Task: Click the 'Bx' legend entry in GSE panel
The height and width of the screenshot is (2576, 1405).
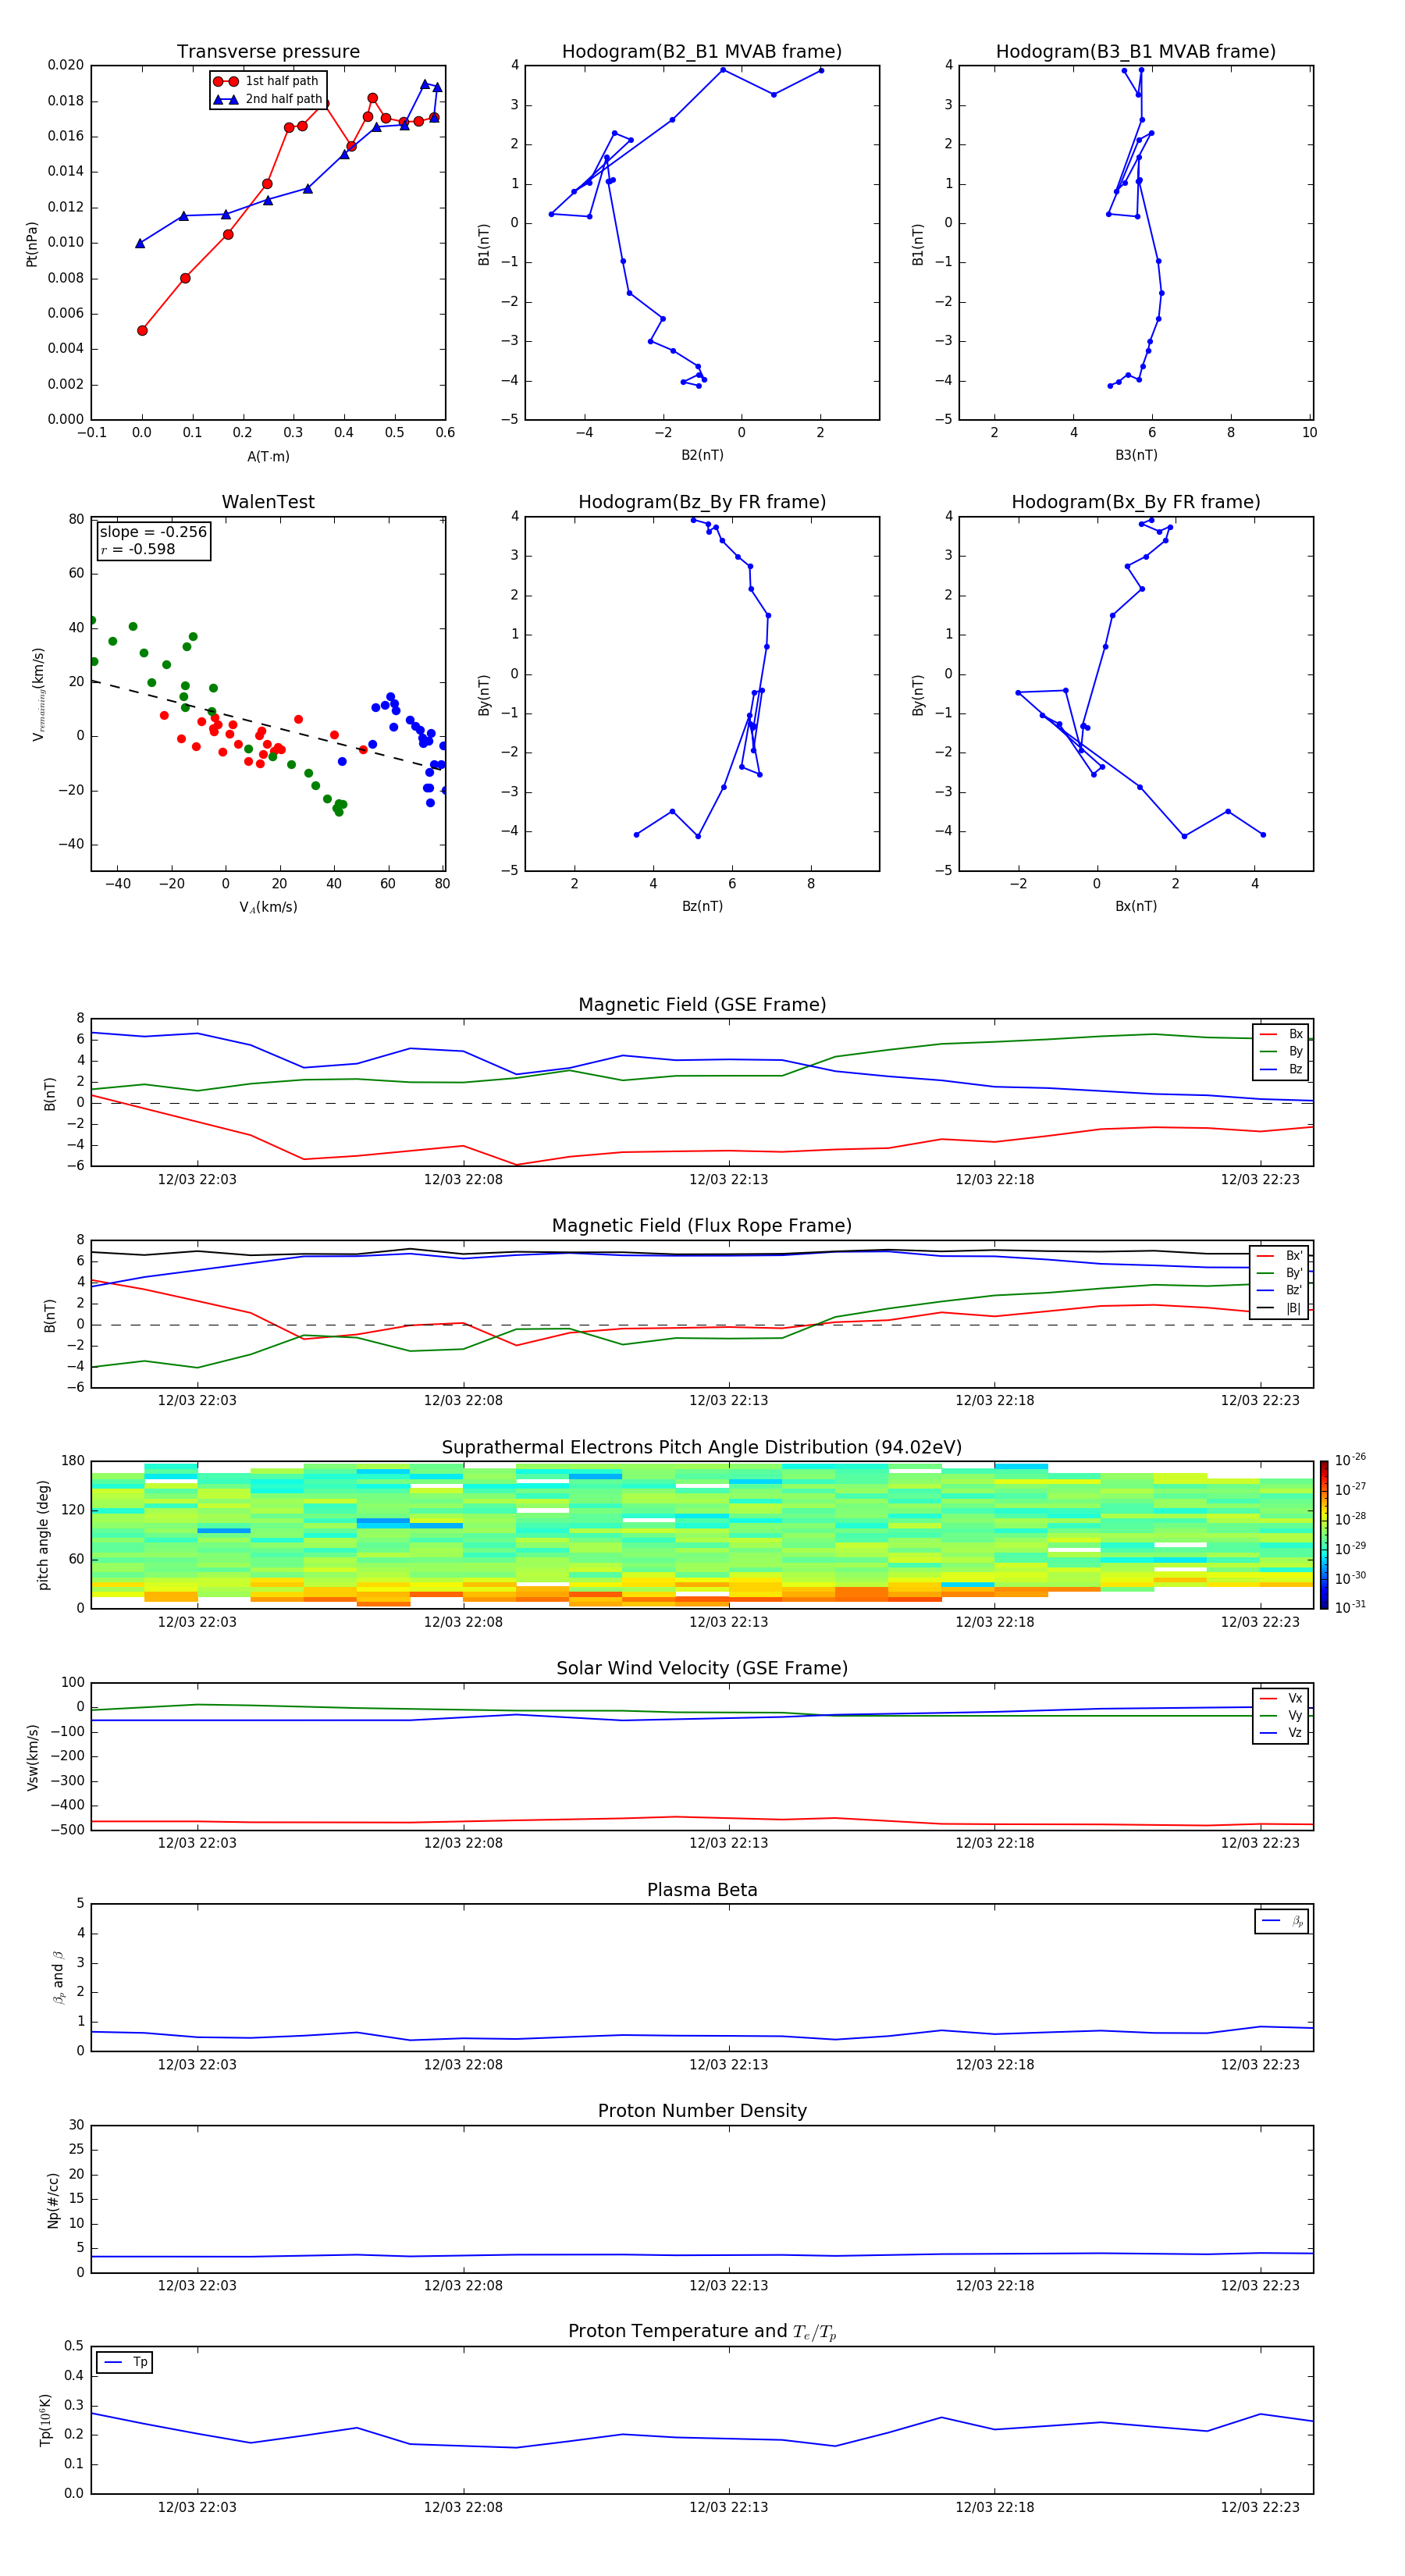Action: pyautogui.click(x=1281, y=1034)
